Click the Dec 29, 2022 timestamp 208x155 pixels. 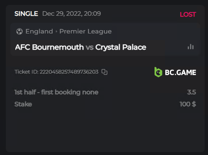(72, 14)
